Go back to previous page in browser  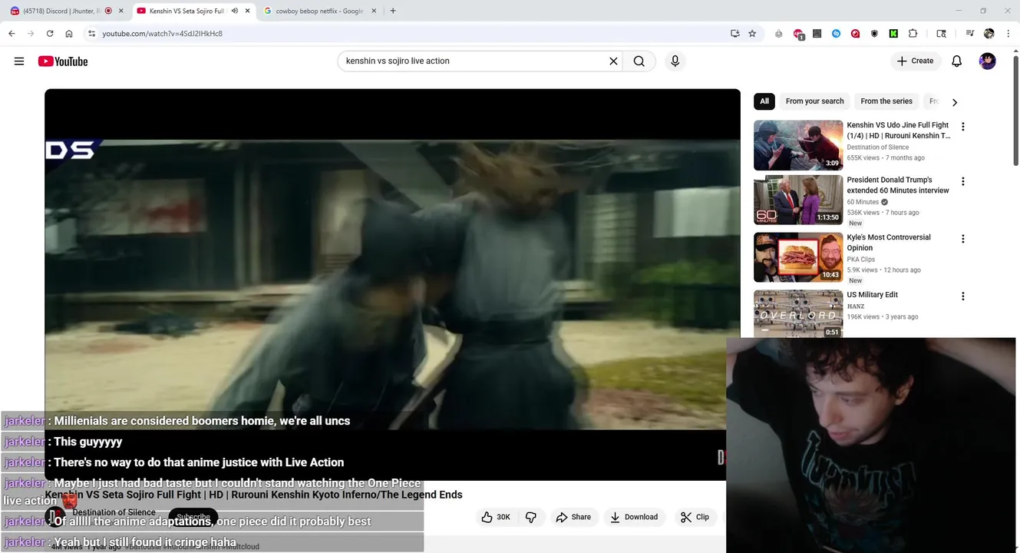point(12,34)
